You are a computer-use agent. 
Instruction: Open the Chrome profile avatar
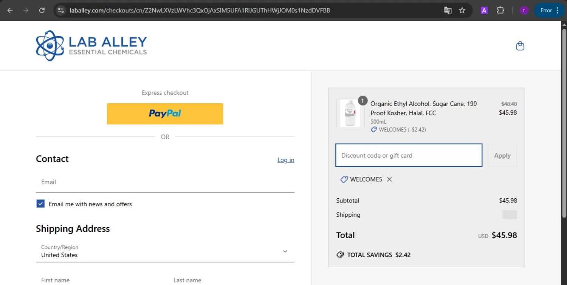click(x=524, y=11)
